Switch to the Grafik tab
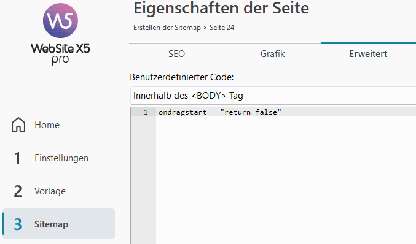The image size is (416, 244). click(x=272, y=54)
